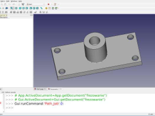This screenshot has width=155, height=116.
Task: Open the macros dialog notepad icon
Action: (x=55, y=4)
